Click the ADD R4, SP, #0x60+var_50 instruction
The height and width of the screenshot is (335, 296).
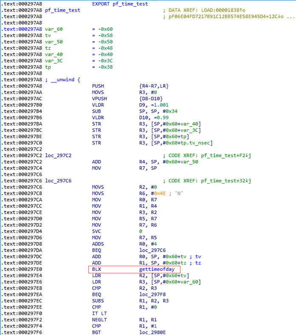point(145,162)
